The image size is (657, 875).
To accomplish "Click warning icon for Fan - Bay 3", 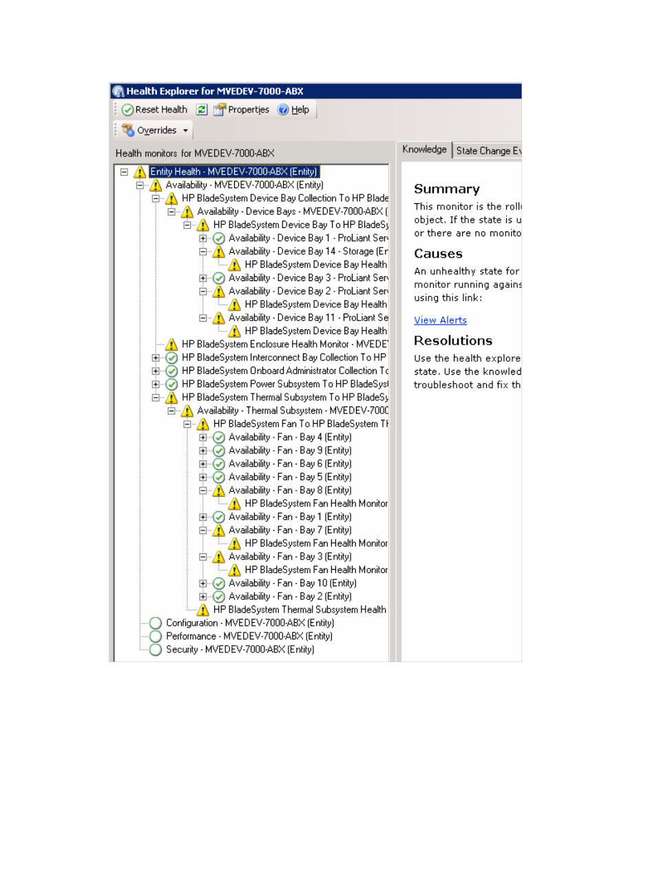I will tap(219, 557).
